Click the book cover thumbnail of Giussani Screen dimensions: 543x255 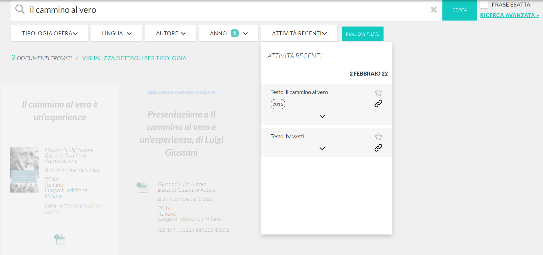24,170
